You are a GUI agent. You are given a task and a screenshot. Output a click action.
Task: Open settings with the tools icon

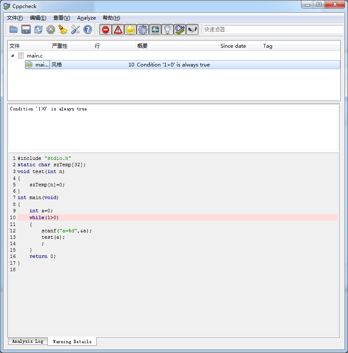75,29
